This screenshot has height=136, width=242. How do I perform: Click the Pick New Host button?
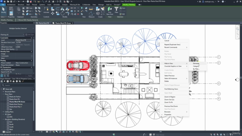(x=110, y=11)
